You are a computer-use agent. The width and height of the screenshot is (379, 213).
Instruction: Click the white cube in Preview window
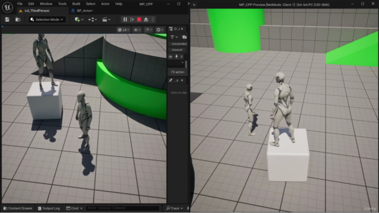tap(288, 156)
